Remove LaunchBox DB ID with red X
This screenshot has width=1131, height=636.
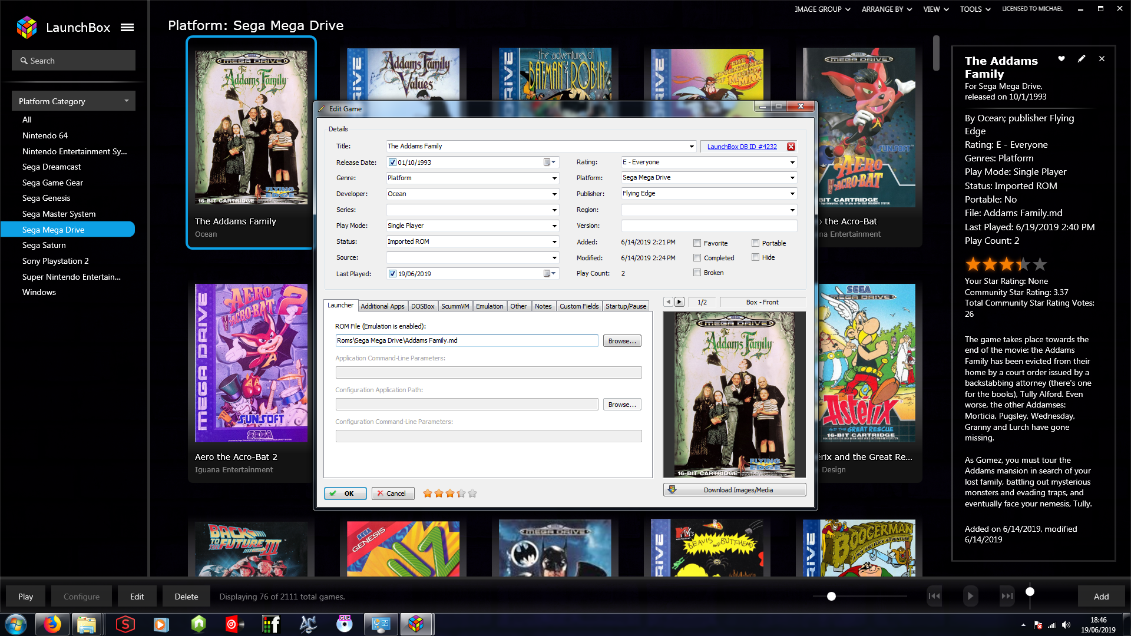click(x=791, y=147)
